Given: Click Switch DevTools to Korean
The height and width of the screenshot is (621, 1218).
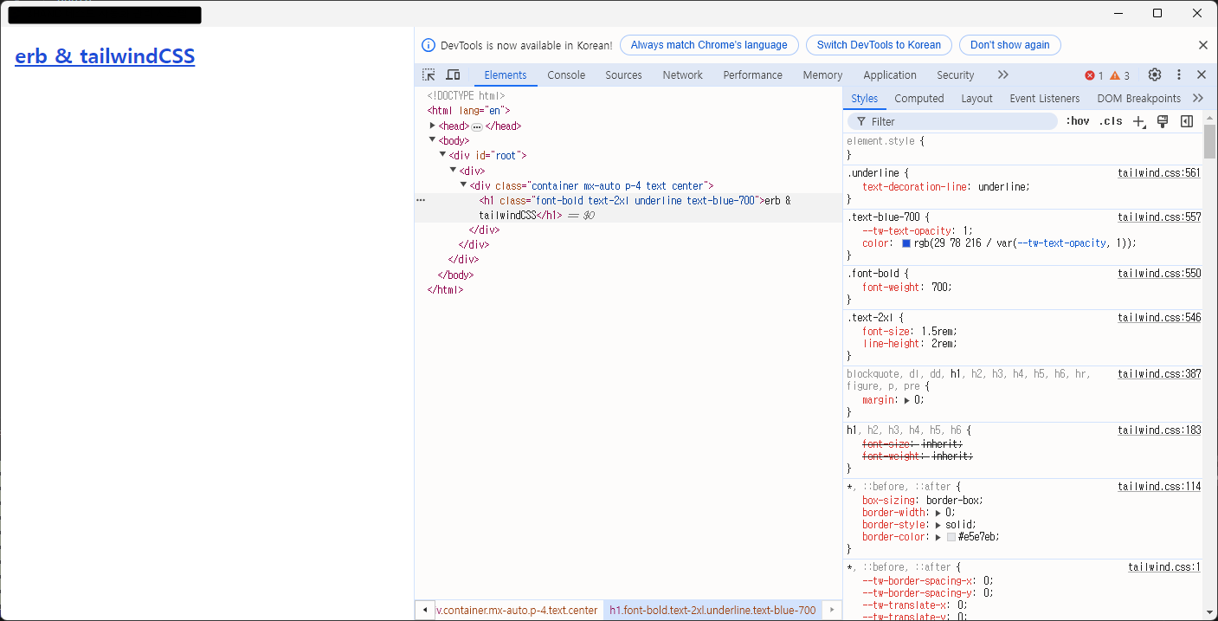Looking at the screenshot, I should [x=879, y=45].
